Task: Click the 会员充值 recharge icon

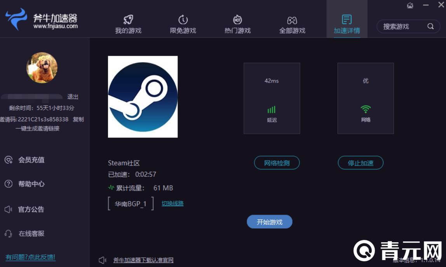Action: tap(9, 160)
